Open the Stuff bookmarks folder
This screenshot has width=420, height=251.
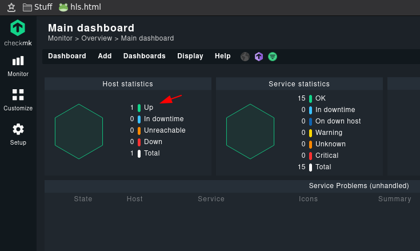coord(37,7)
